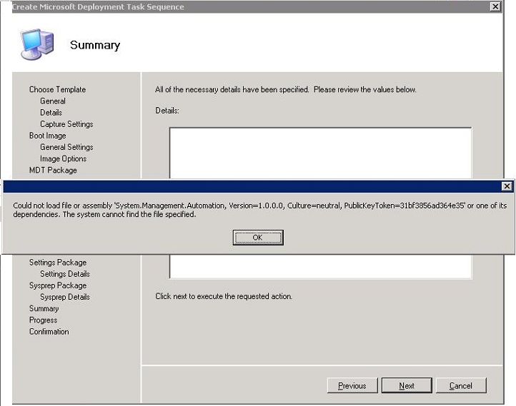Select the Settings Package step
This screenshot has height=406, width=516.
point(58,263)
